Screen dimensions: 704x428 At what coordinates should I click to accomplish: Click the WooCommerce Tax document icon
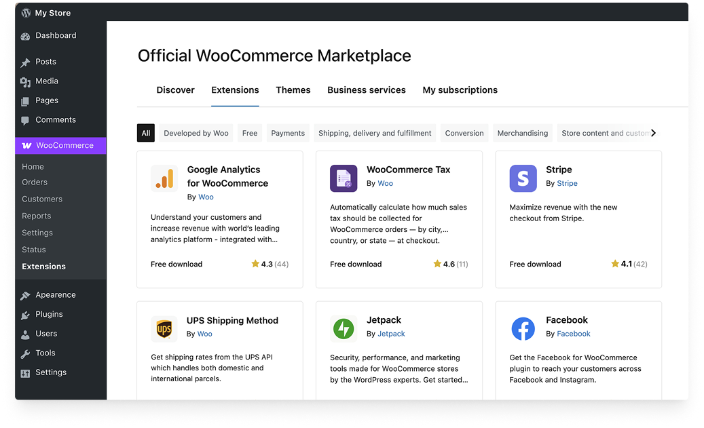coord(344,178)
